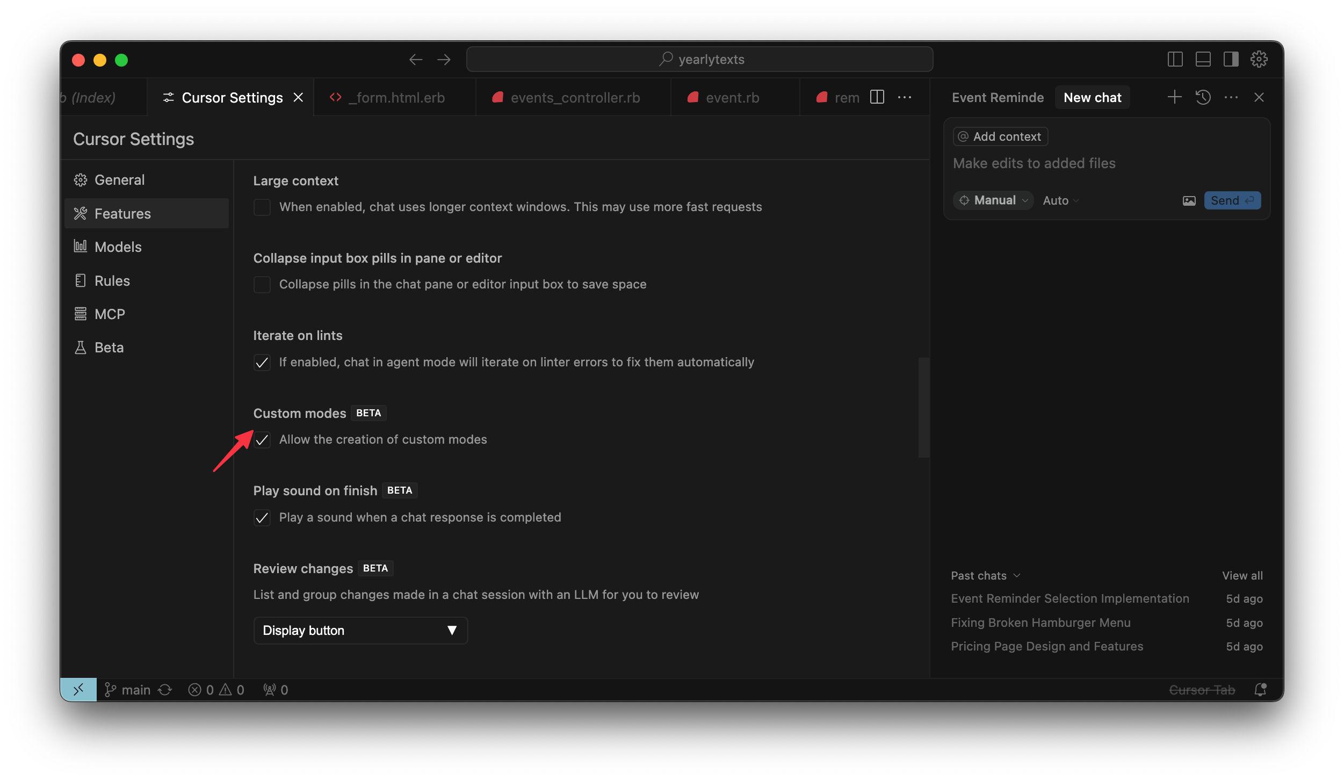Viewport: 1344px width, 781px height.
Task: Open Fixing Broken Hamburger Menu chat
Action: [1107, 623]
